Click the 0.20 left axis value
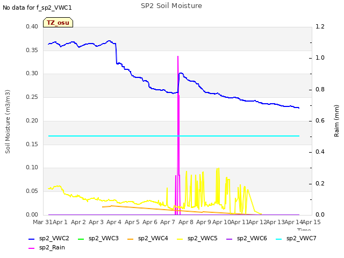This screenshot has width=344, height=258. pyautogui.click(x=32, y=120)
